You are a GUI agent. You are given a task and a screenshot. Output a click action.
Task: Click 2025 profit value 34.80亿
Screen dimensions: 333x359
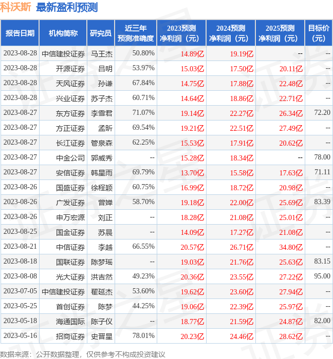click(291, 247)
